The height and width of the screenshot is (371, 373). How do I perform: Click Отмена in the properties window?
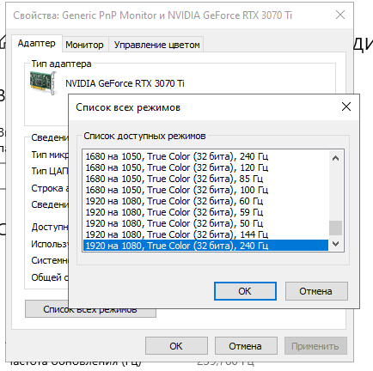click(246, 346)
